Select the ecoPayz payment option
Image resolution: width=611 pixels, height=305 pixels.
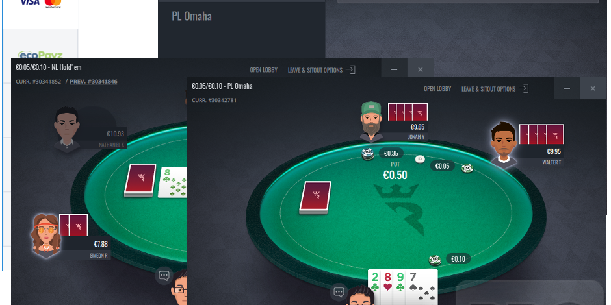[40, 55]
